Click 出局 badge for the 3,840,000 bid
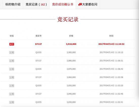 pos(12,94)
